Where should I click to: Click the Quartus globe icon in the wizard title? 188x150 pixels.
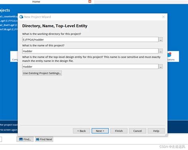point(21,17)
